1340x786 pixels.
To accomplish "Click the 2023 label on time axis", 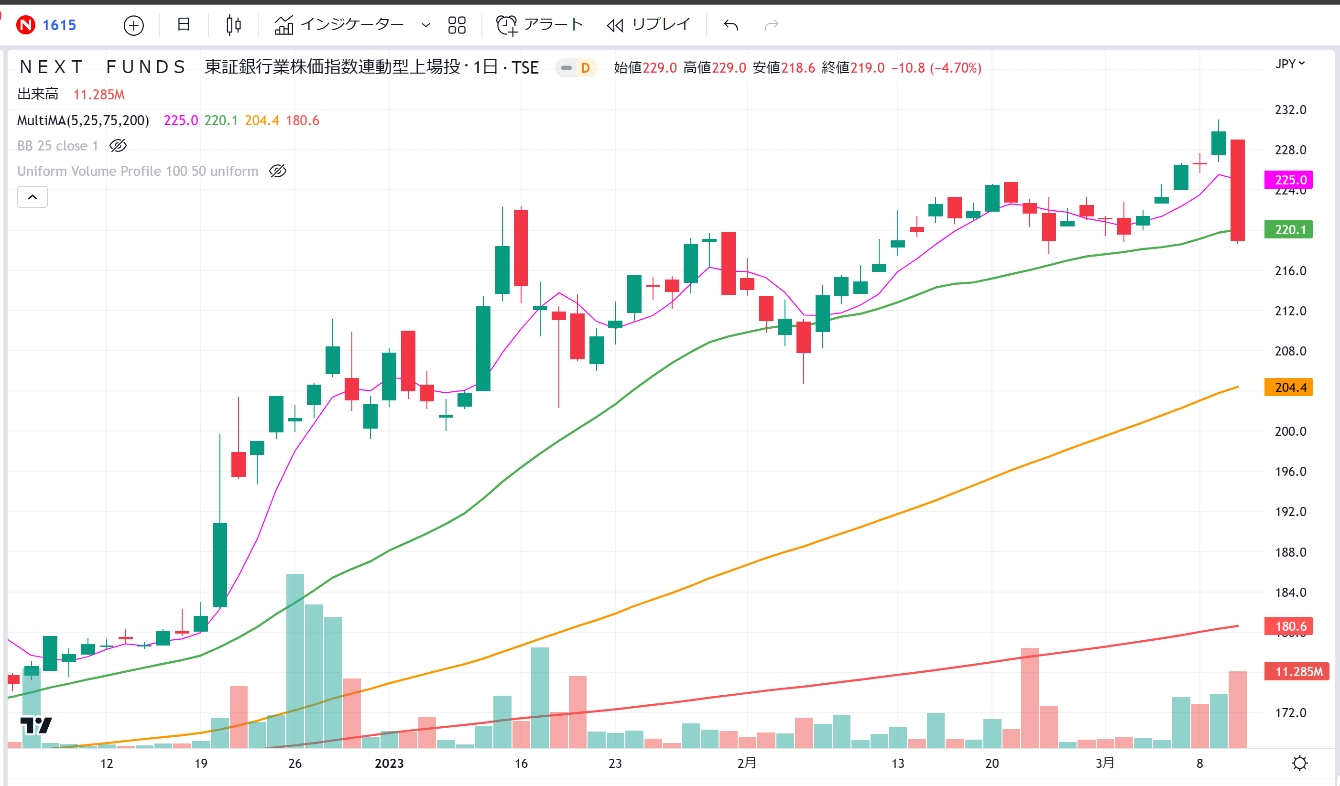I will [389, 764].
